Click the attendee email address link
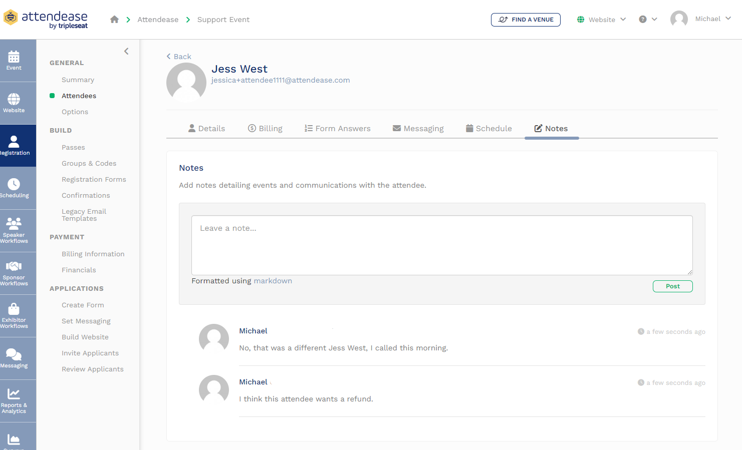 pyautogui.click(x=281, y=80)
